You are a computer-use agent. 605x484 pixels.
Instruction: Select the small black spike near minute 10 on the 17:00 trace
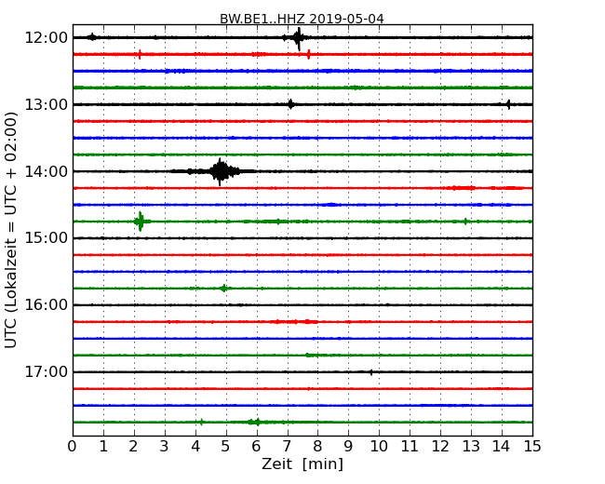click(371, 372)
